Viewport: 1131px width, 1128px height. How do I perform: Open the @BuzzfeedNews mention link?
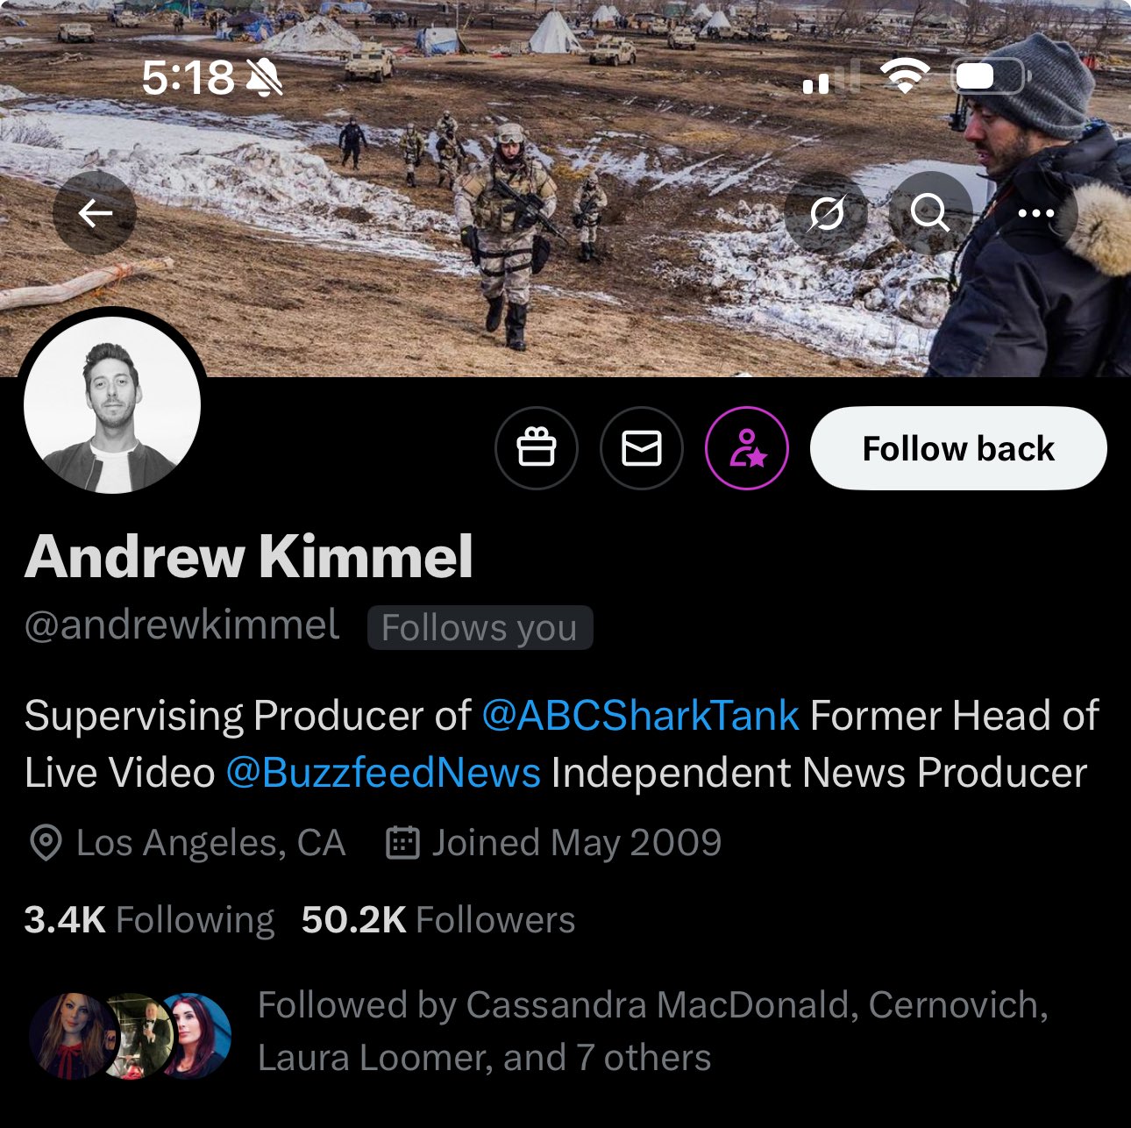[383, 773]
